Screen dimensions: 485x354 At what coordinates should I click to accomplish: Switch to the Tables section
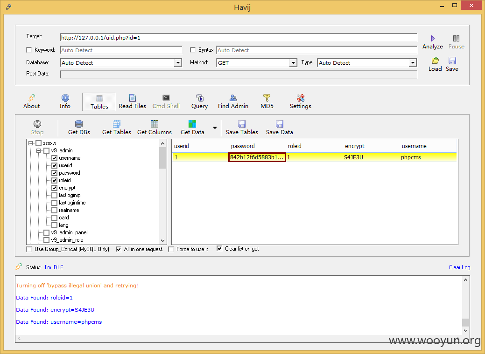pyautogui.click(x=99, y=102)
